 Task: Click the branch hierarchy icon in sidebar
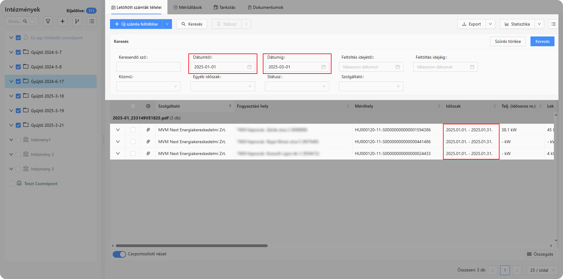[77, 21]
